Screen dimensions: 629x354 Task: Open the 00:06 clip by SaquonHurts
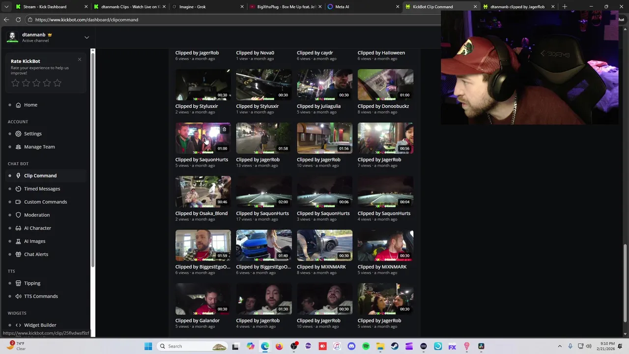pyautogui.click(x=324, y=192)
